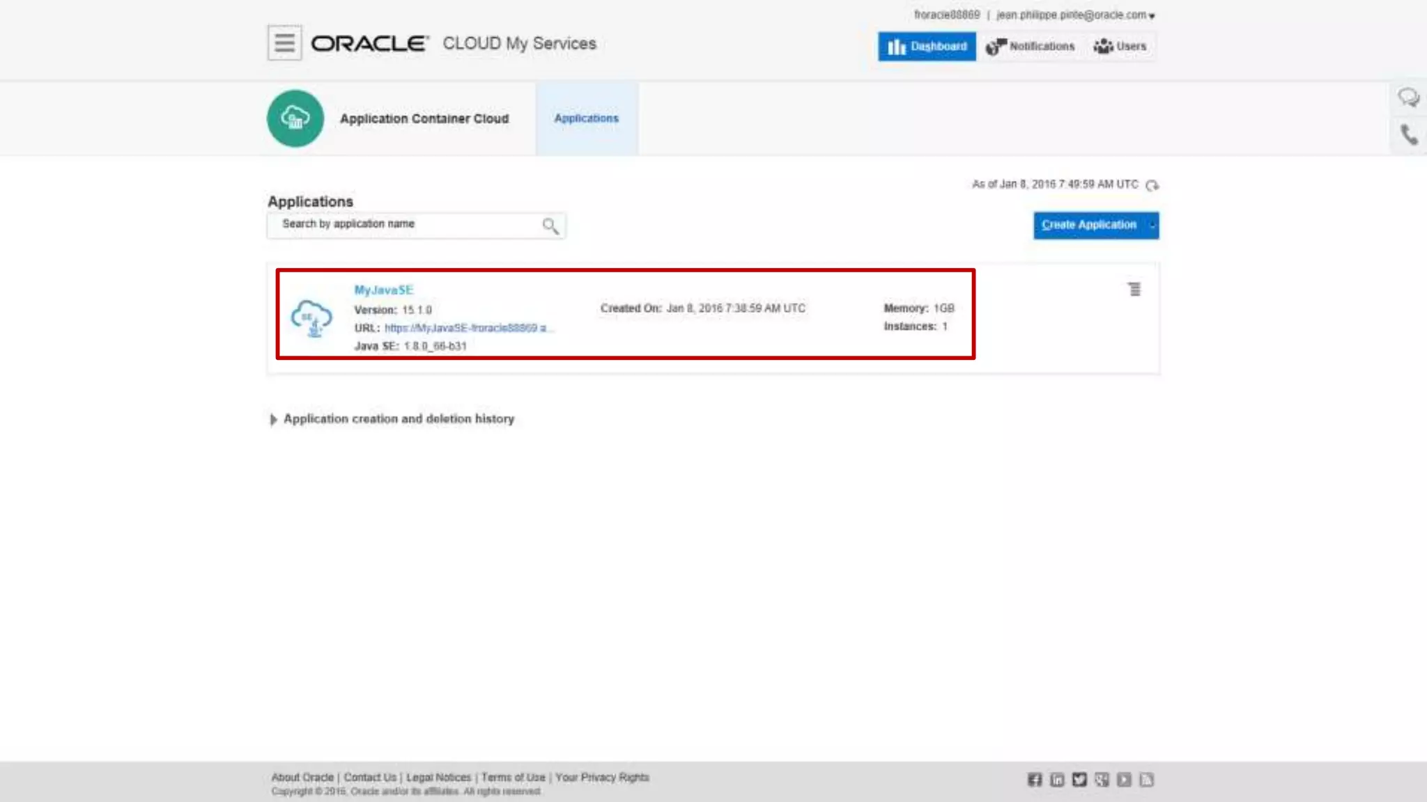
Task: Select the 'Created On' date text
Action: coord(703,308)
